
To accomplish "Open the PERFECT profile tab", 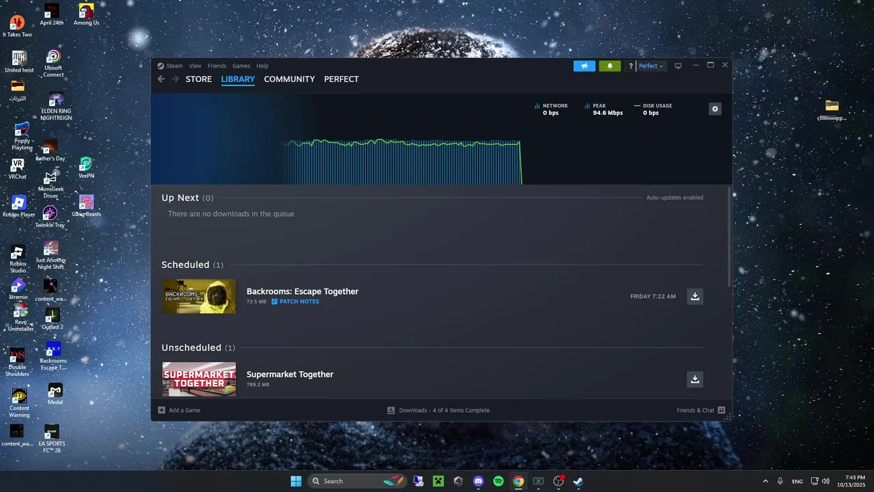I will [341, 79].
